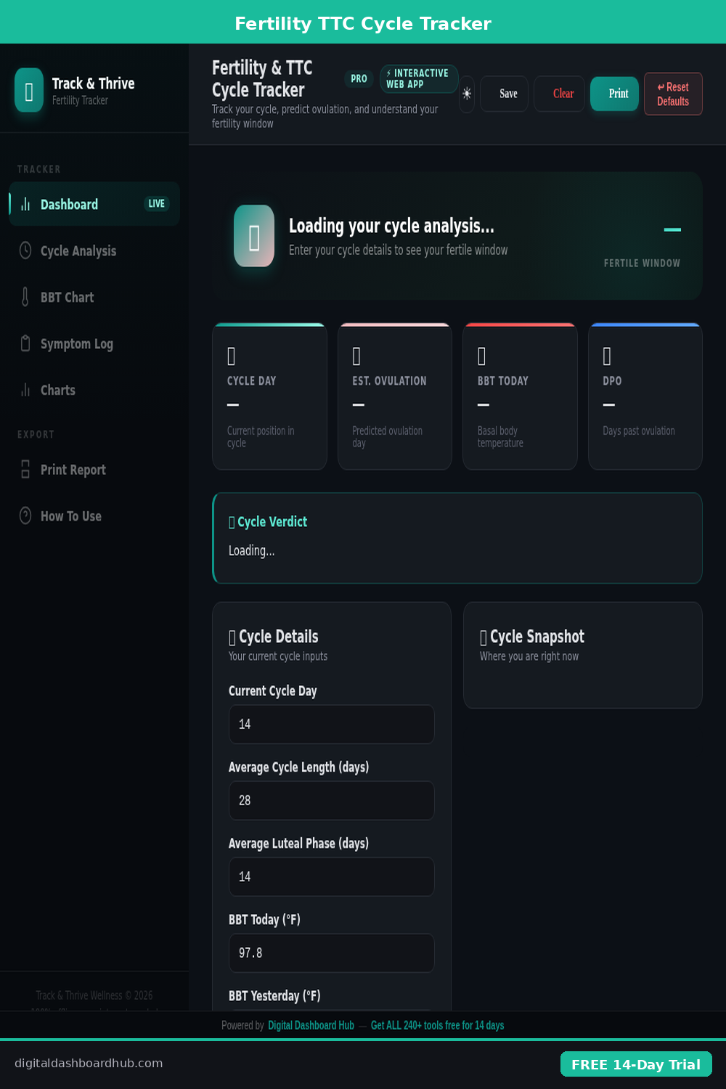
Task: Click the Cycle Analysis clock icon
Action: pos(25,250)
